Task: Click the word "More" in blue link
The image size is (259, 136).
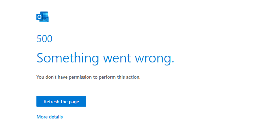Action: click(42, 117)
